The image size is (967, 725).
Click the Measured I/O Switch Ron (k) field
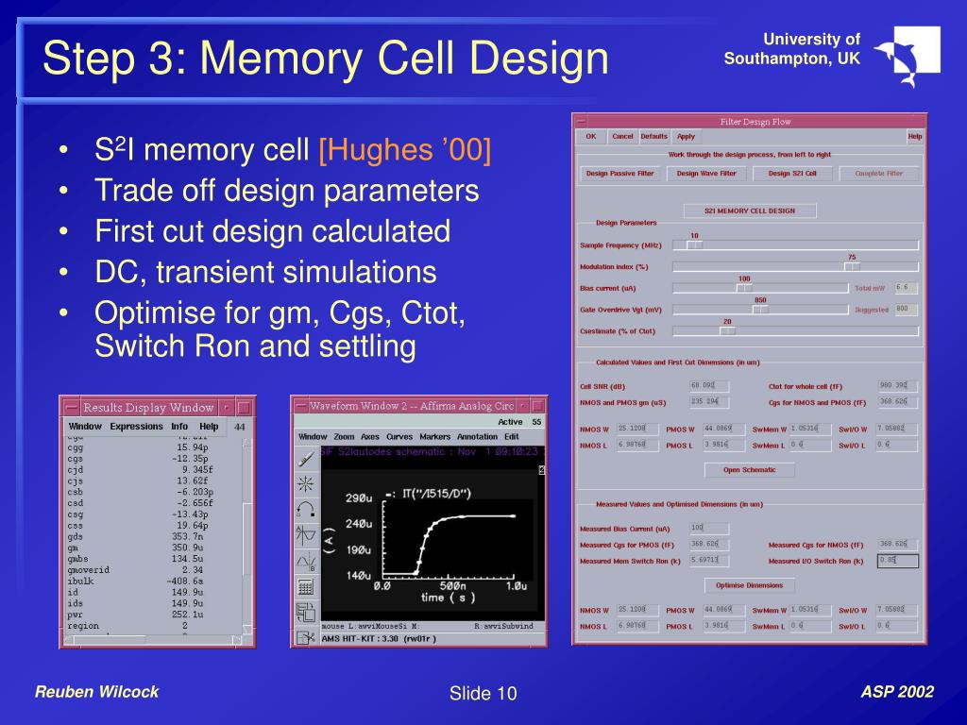click(898, 561)
